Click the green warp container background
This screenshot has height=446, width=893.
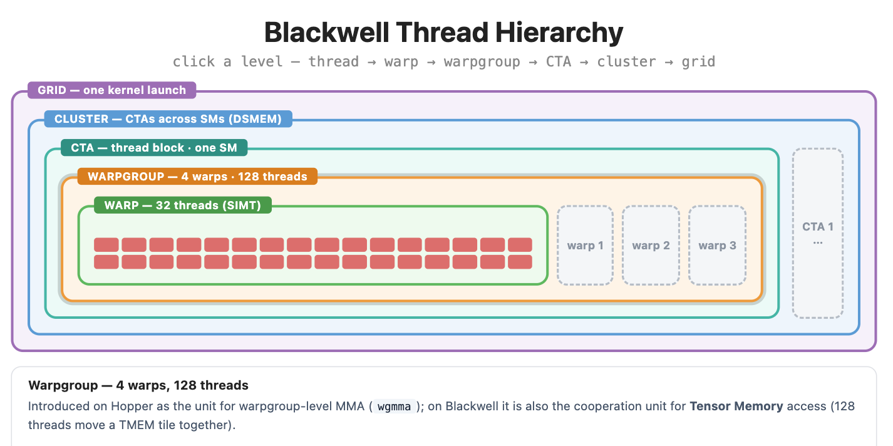313,226
